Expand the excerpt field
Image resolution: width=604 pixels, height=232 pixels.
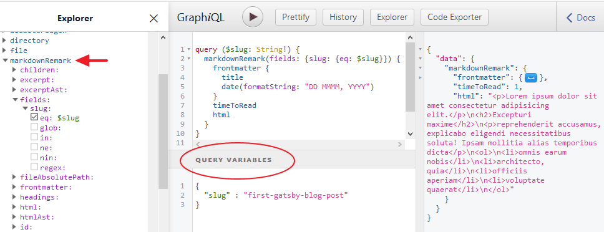pyautogui.click(x=14, y=80)
